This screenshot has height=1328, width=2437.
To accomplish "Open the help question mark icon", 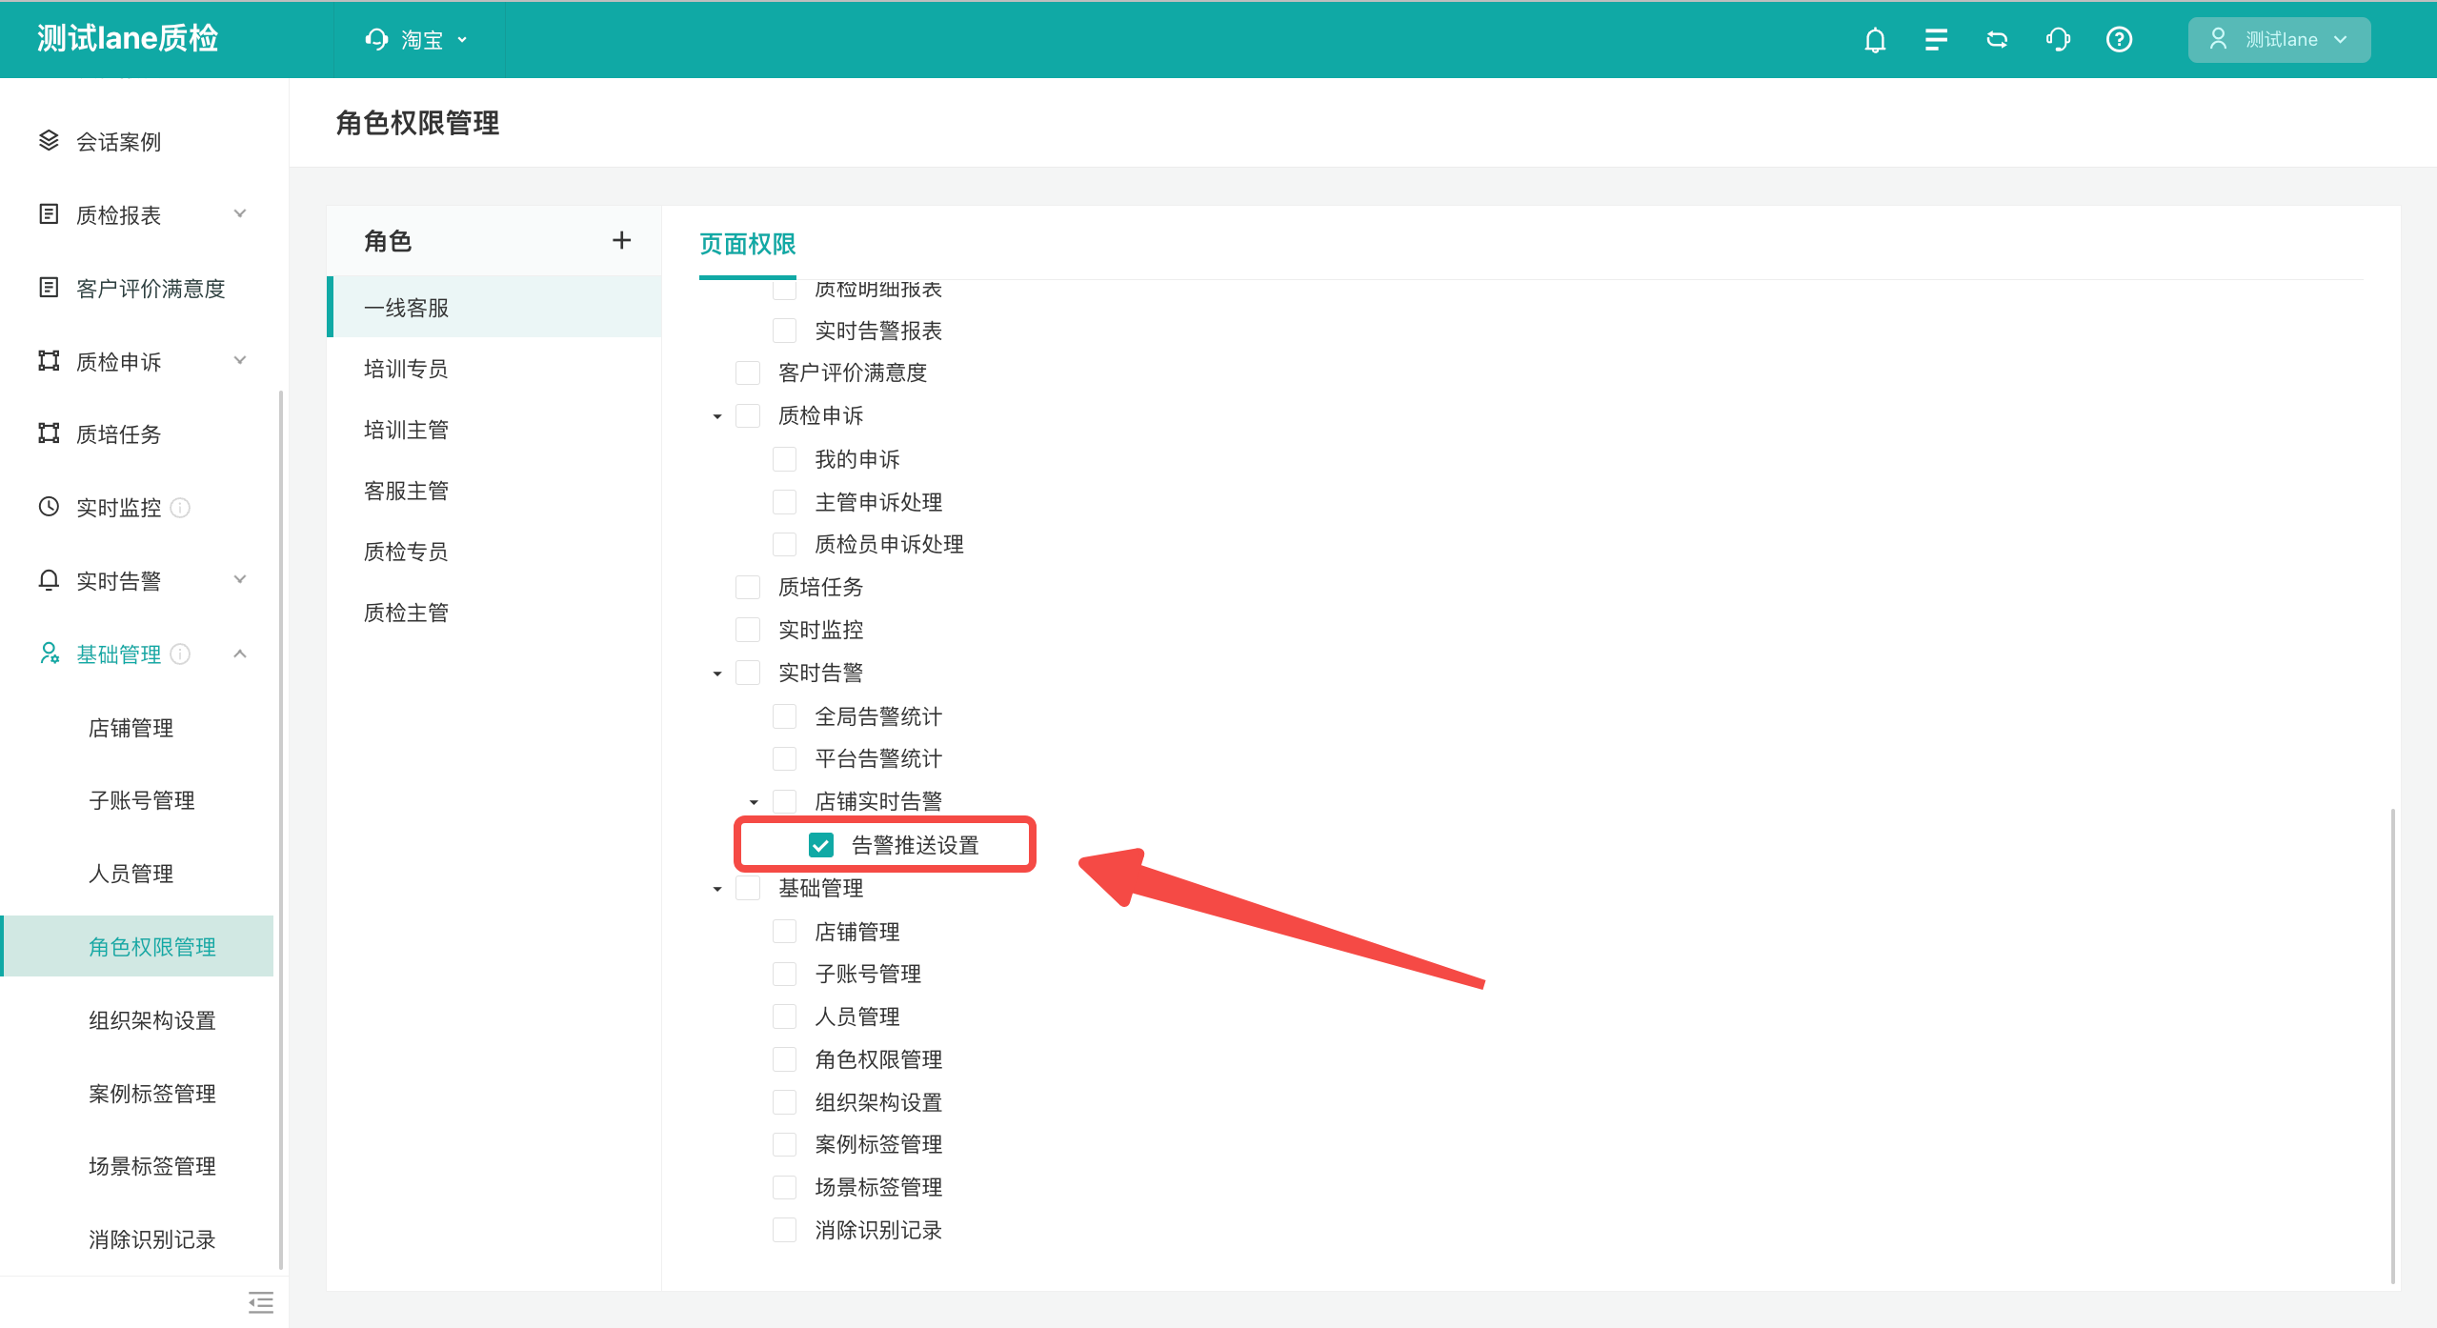I will pyautogui.click(x=2119, y=39).
